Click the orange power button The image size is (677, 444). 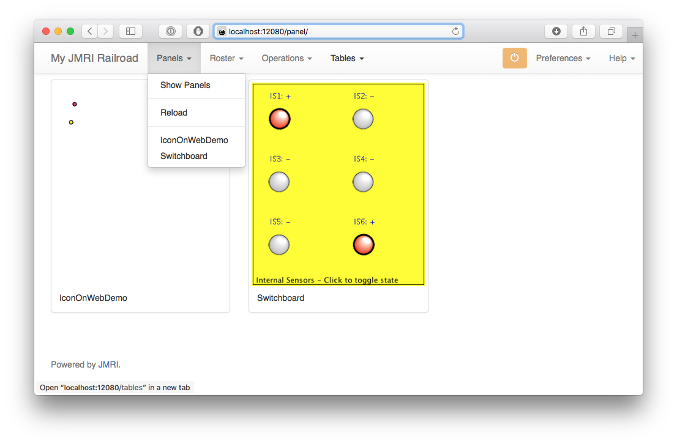(x=514, y=58)
